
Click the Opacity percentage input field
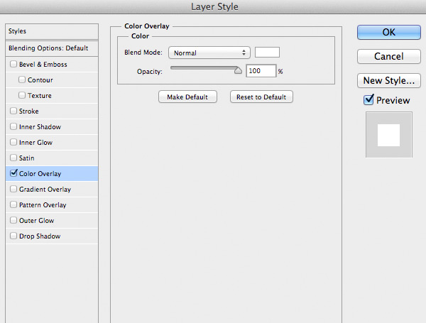[x=261, y=71]
